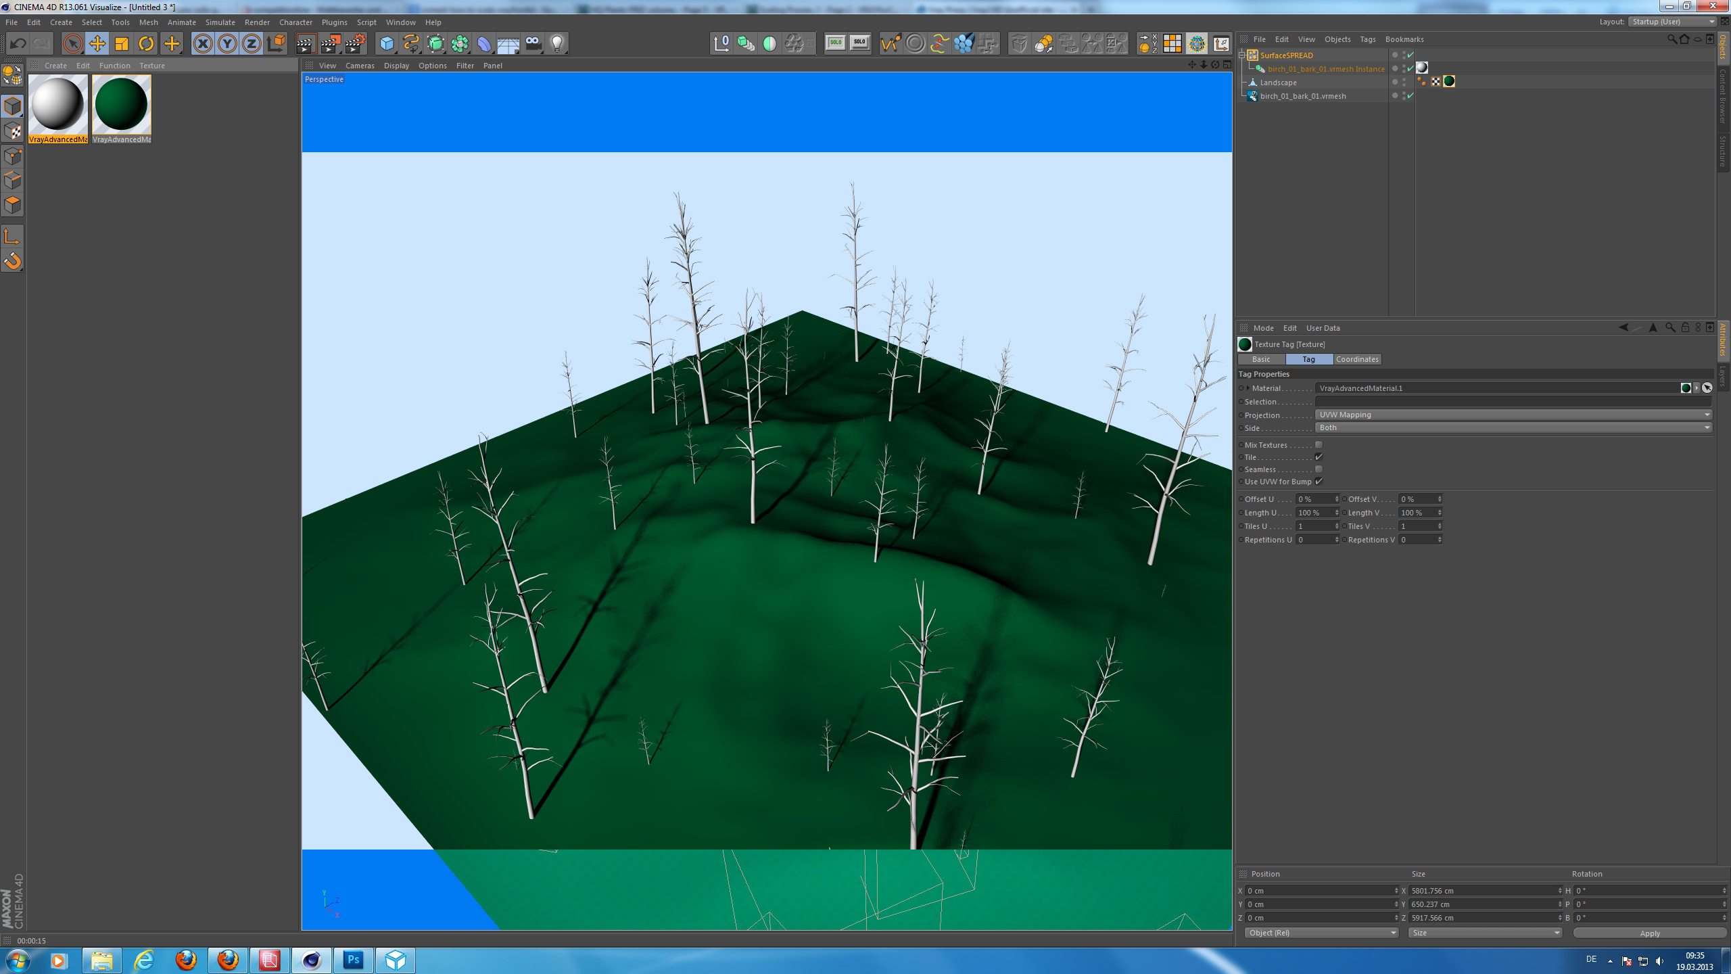Screen dimensions: 1731x974
Task: Toggle the Y axis lock
Action: coord(227,44)
